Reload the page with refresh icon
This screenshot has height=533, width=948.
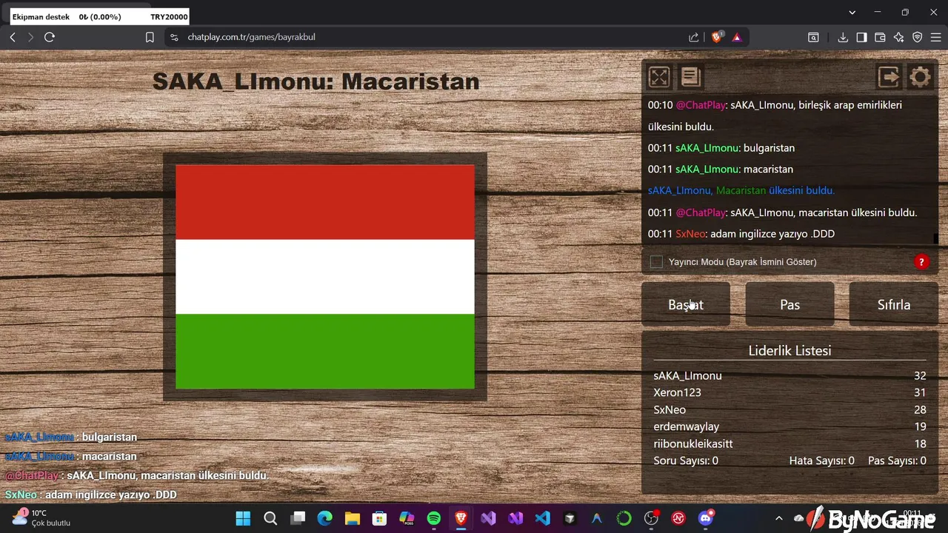pyautogui.click(x=50, y=37)
